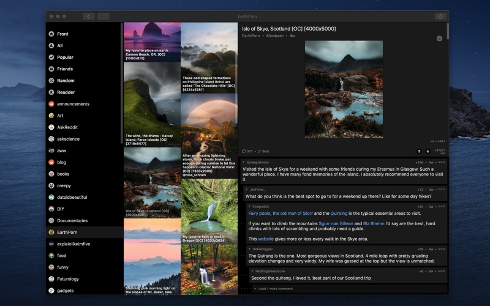
Task: Open the Popular feed icon
Action: coord(51,57)
